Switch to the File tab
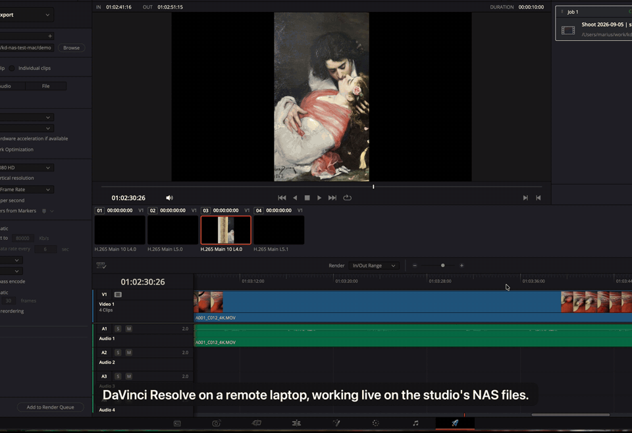 pyautogui.click(x=46, y=86)
